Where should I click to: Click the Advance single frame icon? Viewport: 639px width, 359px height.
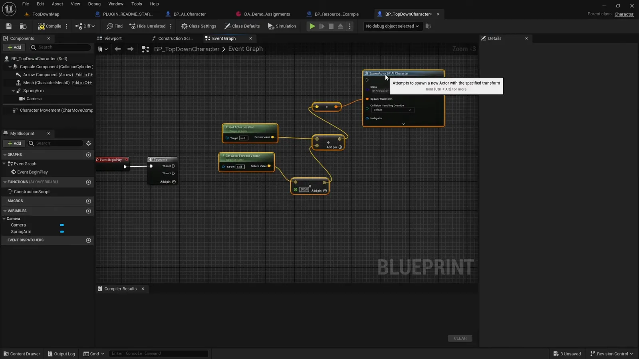point(322,26)
